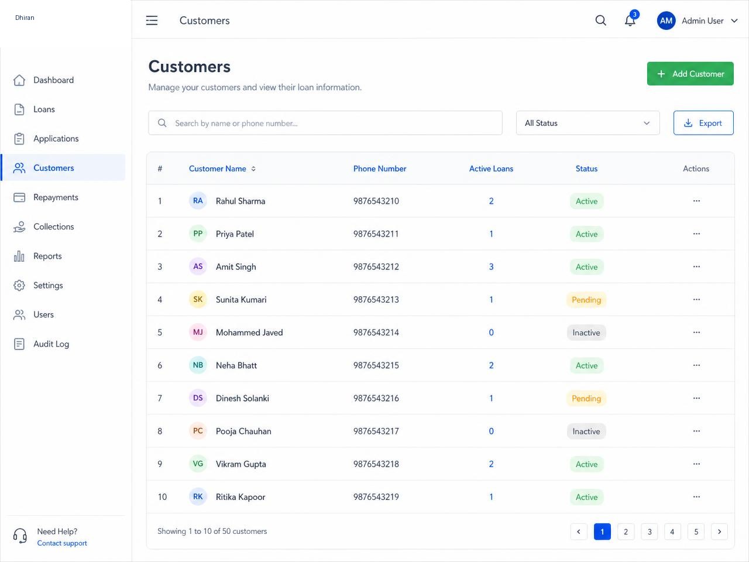
Task: Click the Settings gear icon
Action: (x=19, y=285)
